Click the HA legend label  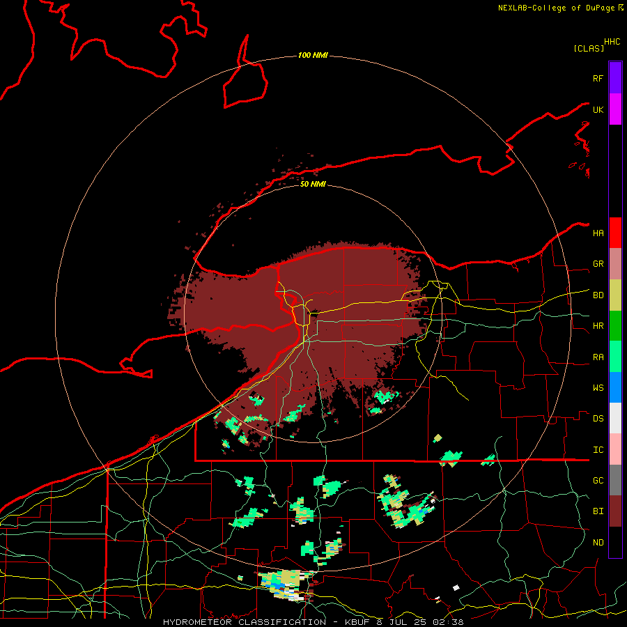coord(598,233)
